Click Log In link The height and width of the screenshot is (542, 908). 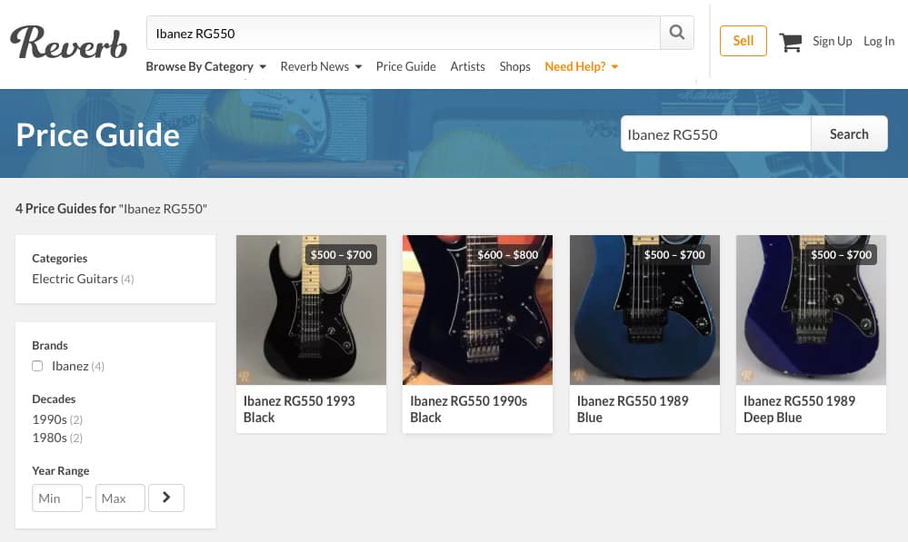click(879, 41)
